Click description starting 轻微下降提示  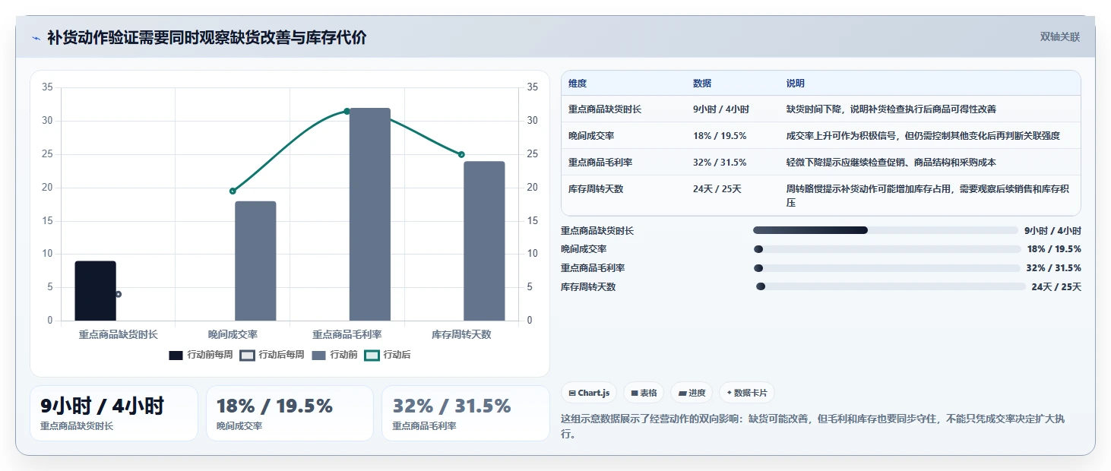tap(891, 163)
